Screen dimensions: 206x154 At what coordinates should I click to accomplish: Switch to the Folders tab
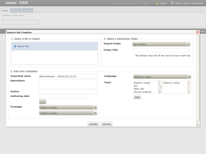tap(28, 11)
